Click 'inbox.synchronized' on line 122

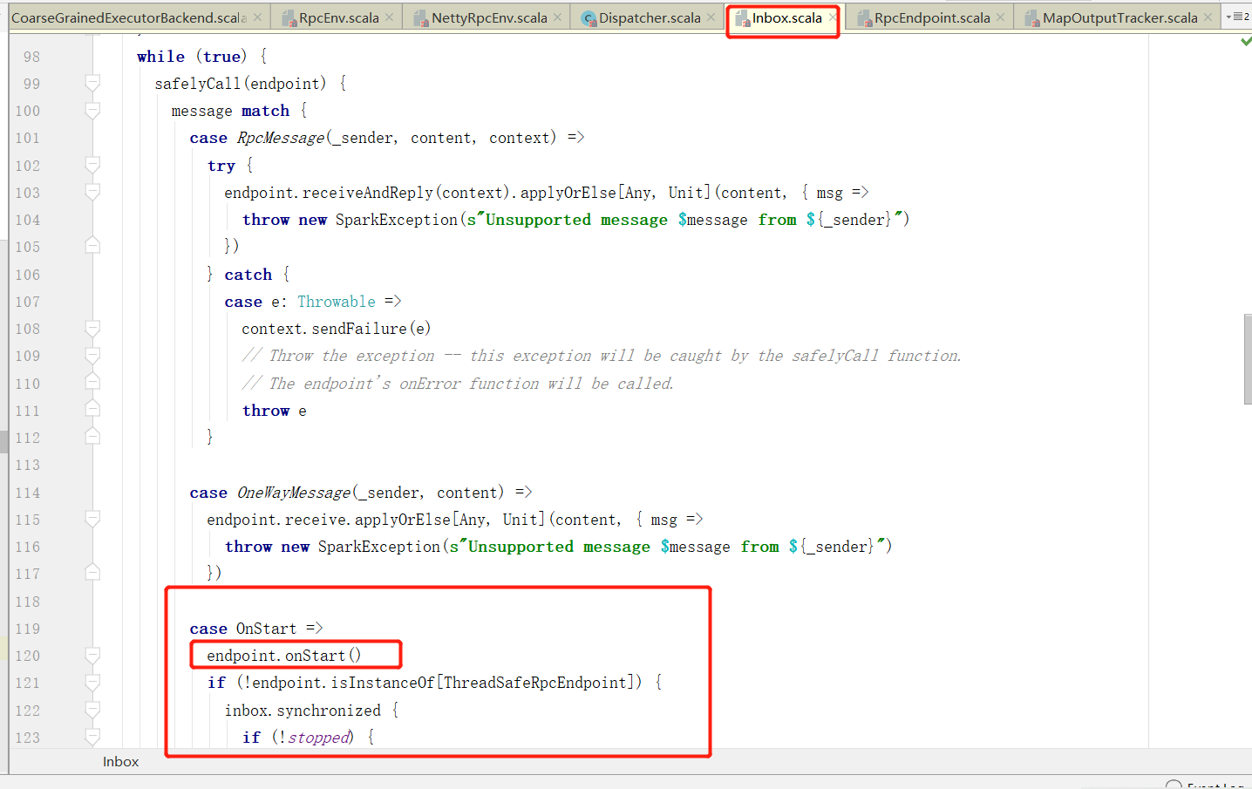tap(303, 711)
